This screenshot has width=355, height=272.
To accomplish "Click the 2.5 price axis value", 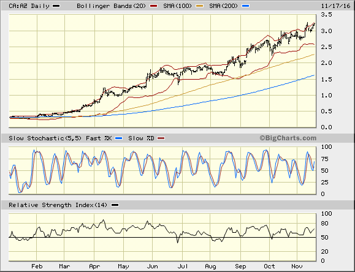I will pos(326,47).
